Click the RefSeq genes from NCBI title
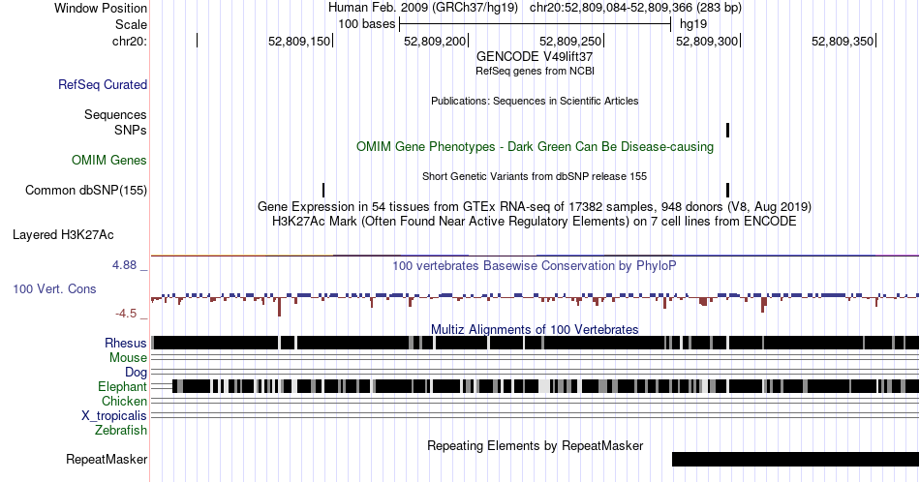 [535, 71]
